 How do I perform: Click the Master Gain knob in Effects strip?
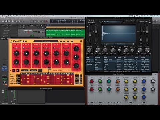[76, 66]
